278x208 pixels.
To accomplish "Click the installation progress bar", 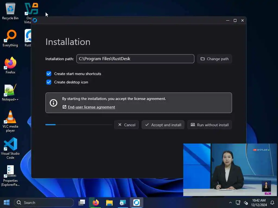I will [x=78, y=125].
